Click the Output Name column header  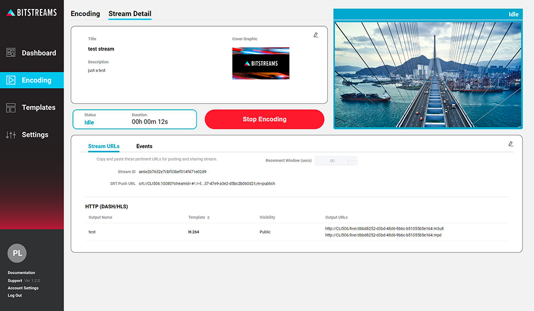100,217
